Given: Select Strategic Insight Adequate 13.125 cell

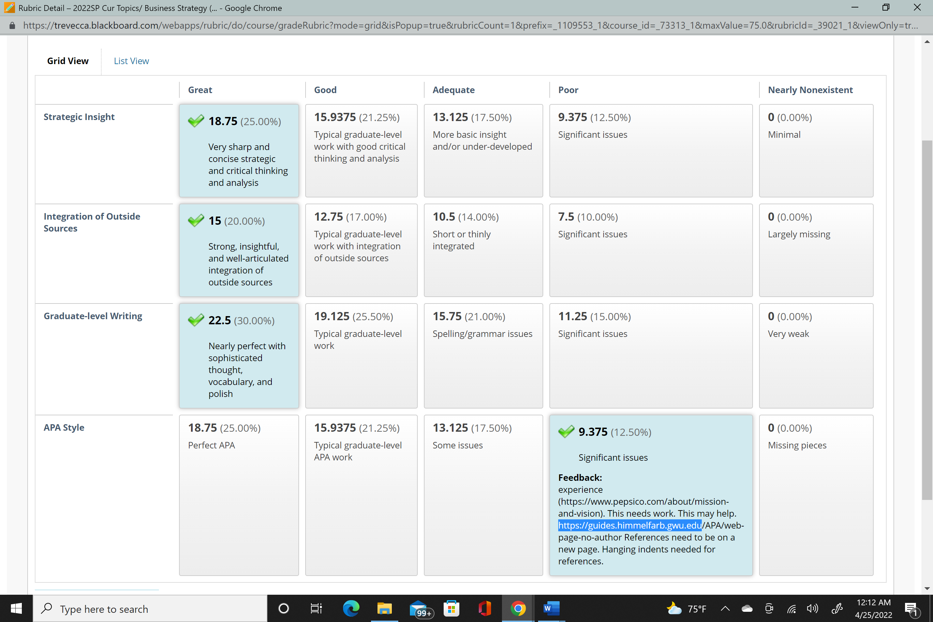Looking at the screenshot, I should pyautogui.click(x=483, y=151).
